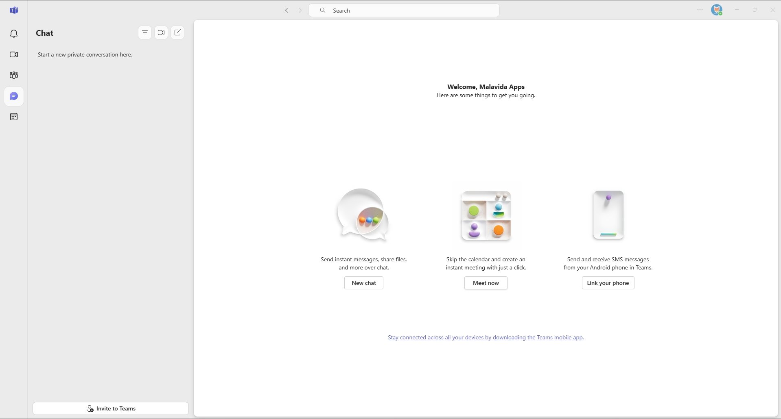This screenshot has height=419, width=781.
Task: Open the chat filter icon
Action: [x=145, y=33]
